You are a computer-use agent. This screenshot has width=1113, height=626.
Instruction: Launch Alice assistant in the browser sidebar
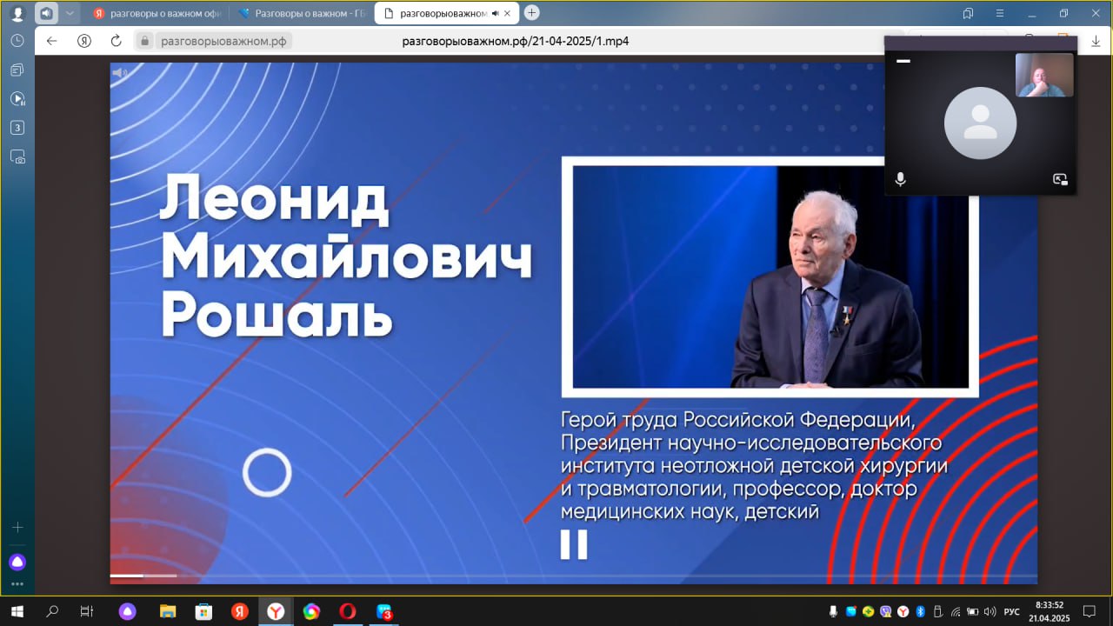17,562
